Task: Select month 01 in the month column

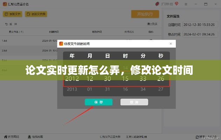Action: (x=90, y=89)
